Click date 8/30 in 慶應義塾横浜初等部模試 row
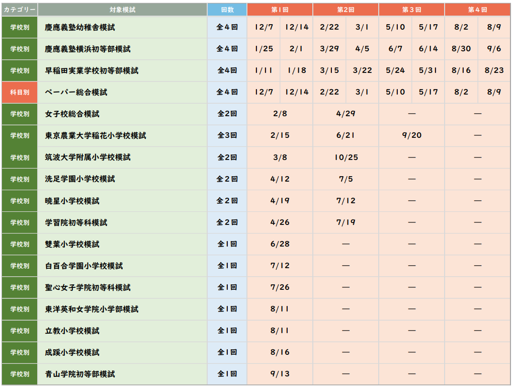The width and height of the screenshot is (513, 387). click(461, 49)
